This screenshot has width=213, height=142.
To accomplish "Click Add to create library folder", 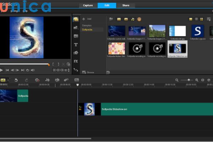I will tap(87, 19).
